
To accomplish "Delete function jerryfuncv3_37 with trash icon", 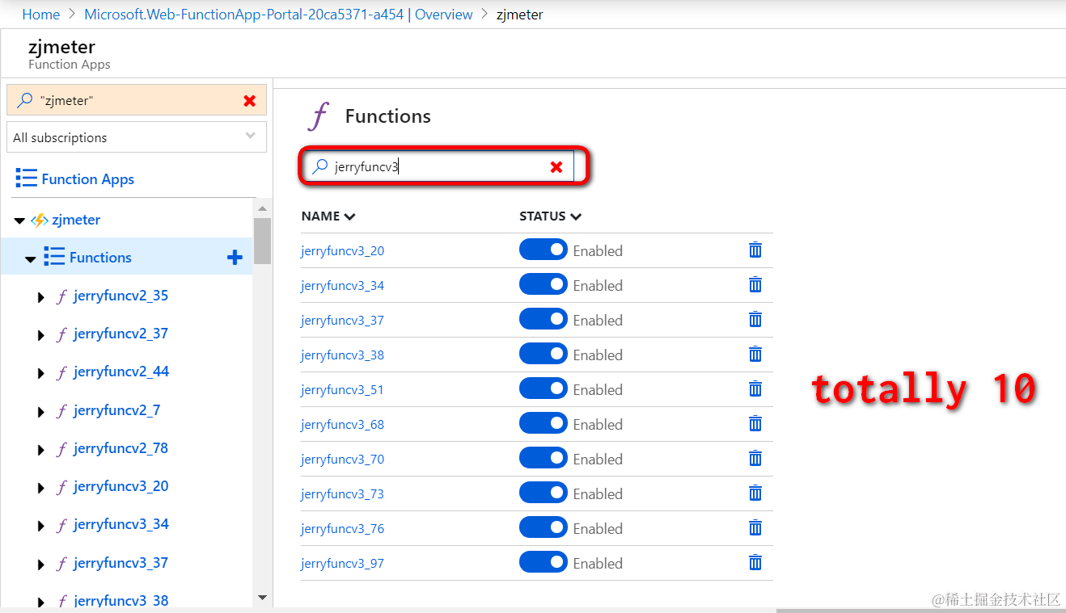I will [x=755, y=320].
